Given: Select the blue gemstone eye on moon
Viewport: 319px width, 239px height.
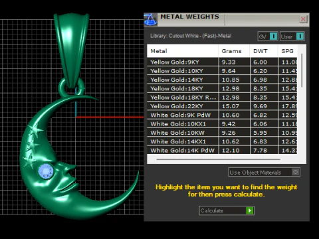Looking at the screenshot, I should pos(46,171).
